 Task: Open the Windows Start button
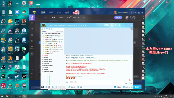coord(2,96)
